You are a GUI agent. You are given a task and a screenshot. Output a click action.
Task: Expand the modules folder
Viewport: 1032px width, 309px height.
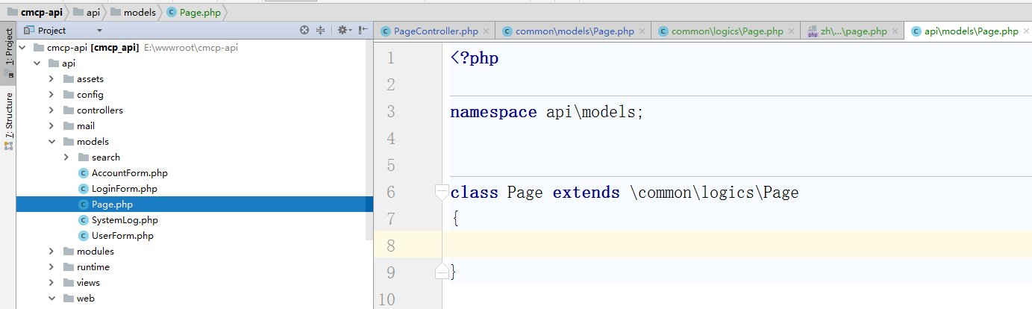51,252
